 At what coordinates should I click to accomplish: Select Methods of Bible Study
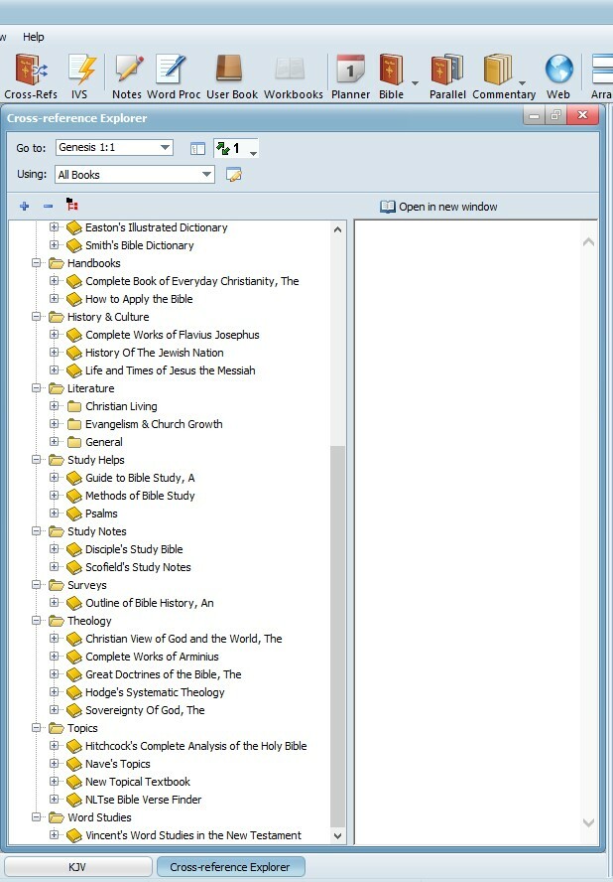click(140, 496)
